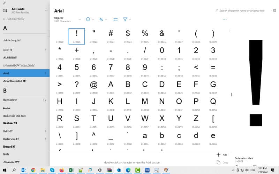Open Firefox from the taskbar
Screen dimensions: 279x174
tap(62, 170)
